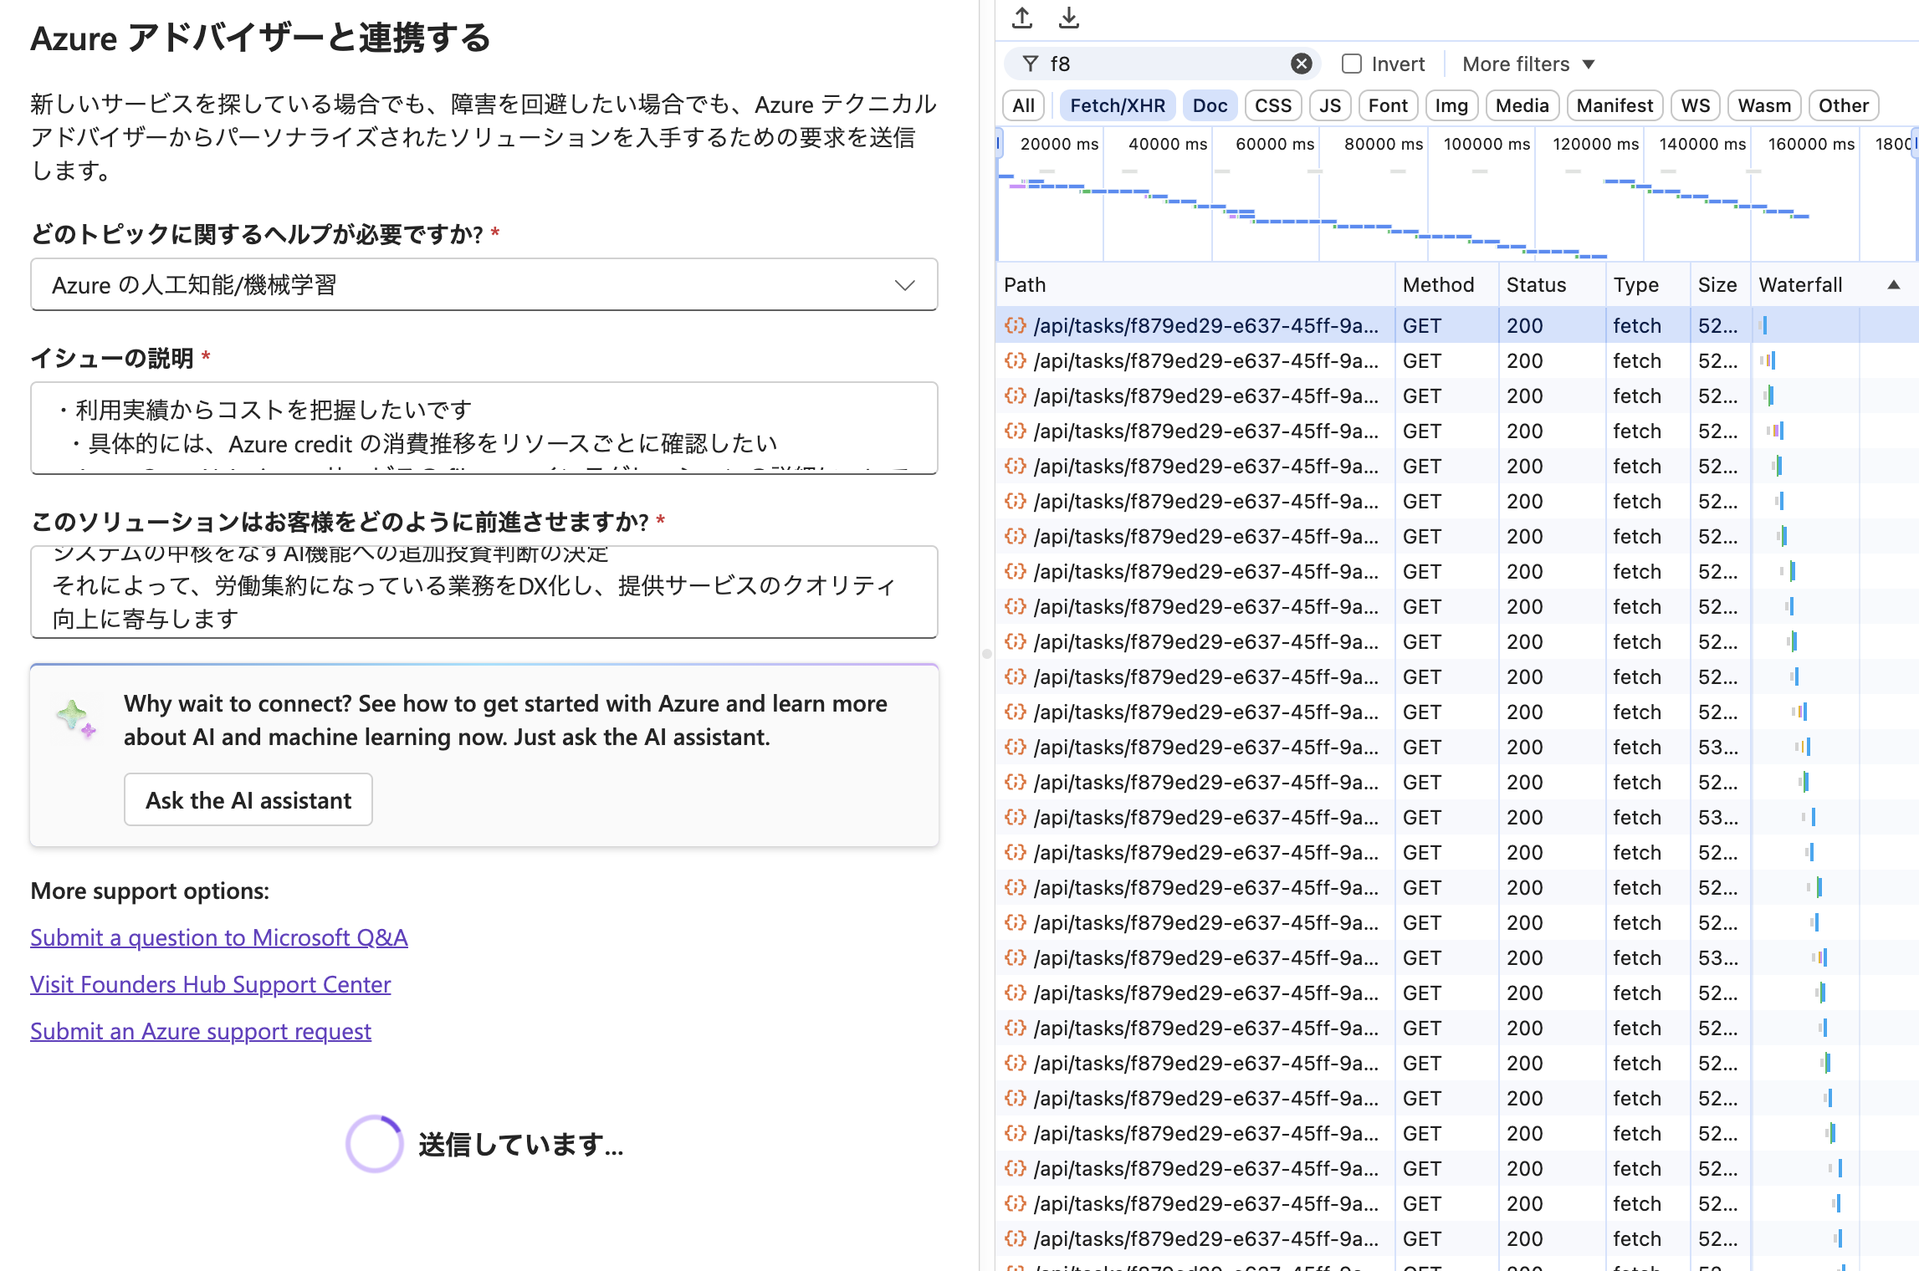Open Submit a question to Microsoft Q&A
This screenshot has height=1271, width=1919.
click(219, 937)
